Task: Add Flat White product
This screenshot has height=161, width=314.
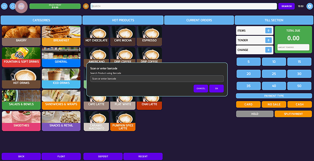Action: pos(123,103)
